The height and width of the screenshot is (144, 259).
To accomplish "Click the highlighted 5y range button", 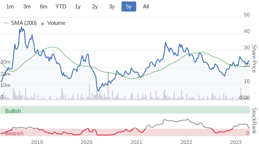I will click(129, 7).
